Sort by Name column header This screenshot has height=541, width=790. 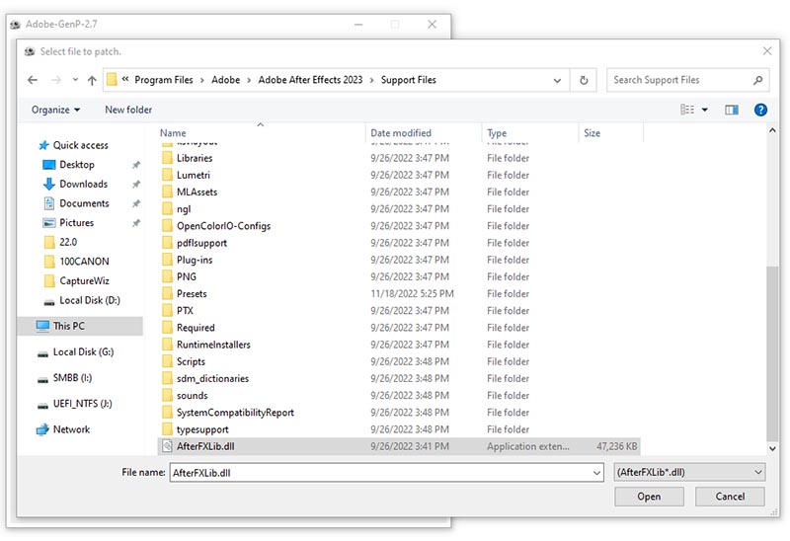pyautogui.click(x=173, y=133)
